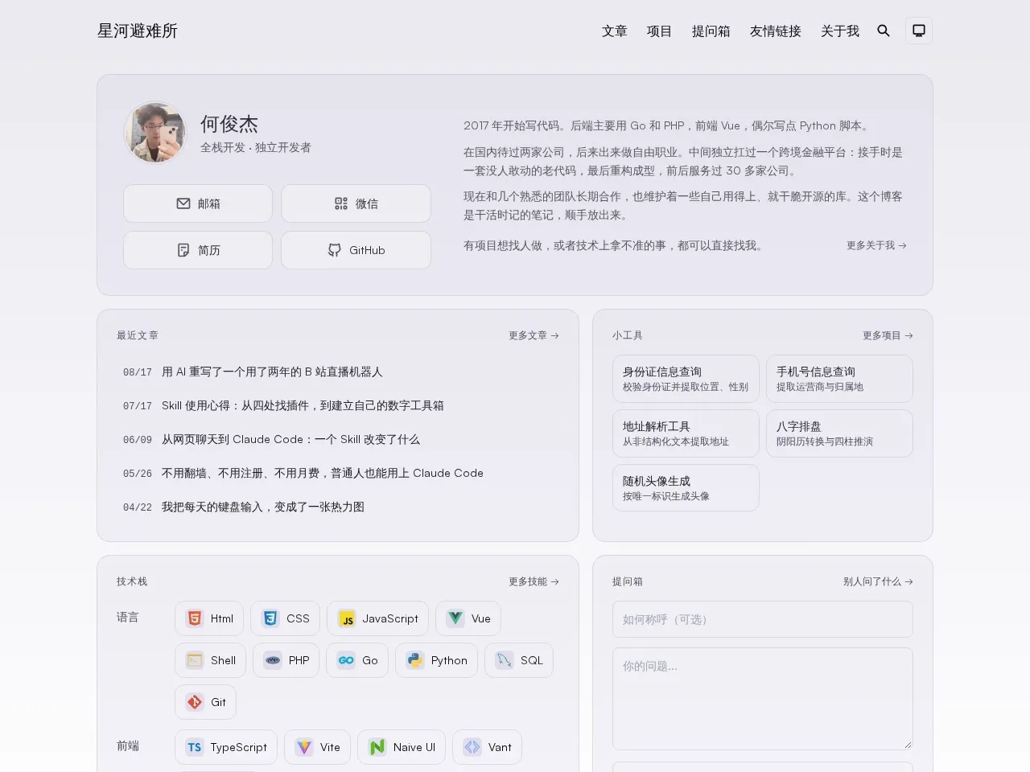This screenshot has height=772, width=1030.
Task: Open the 简历 resume button
Action: [x=198, y=250]
